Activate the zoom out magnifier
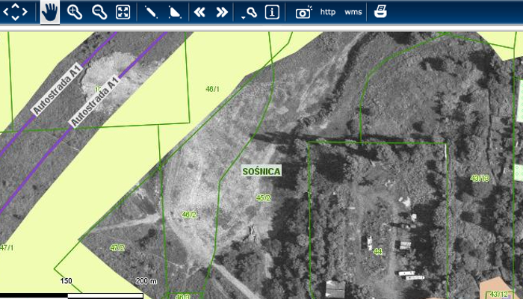Screen dimensions: 523x299 pos(99,11)
